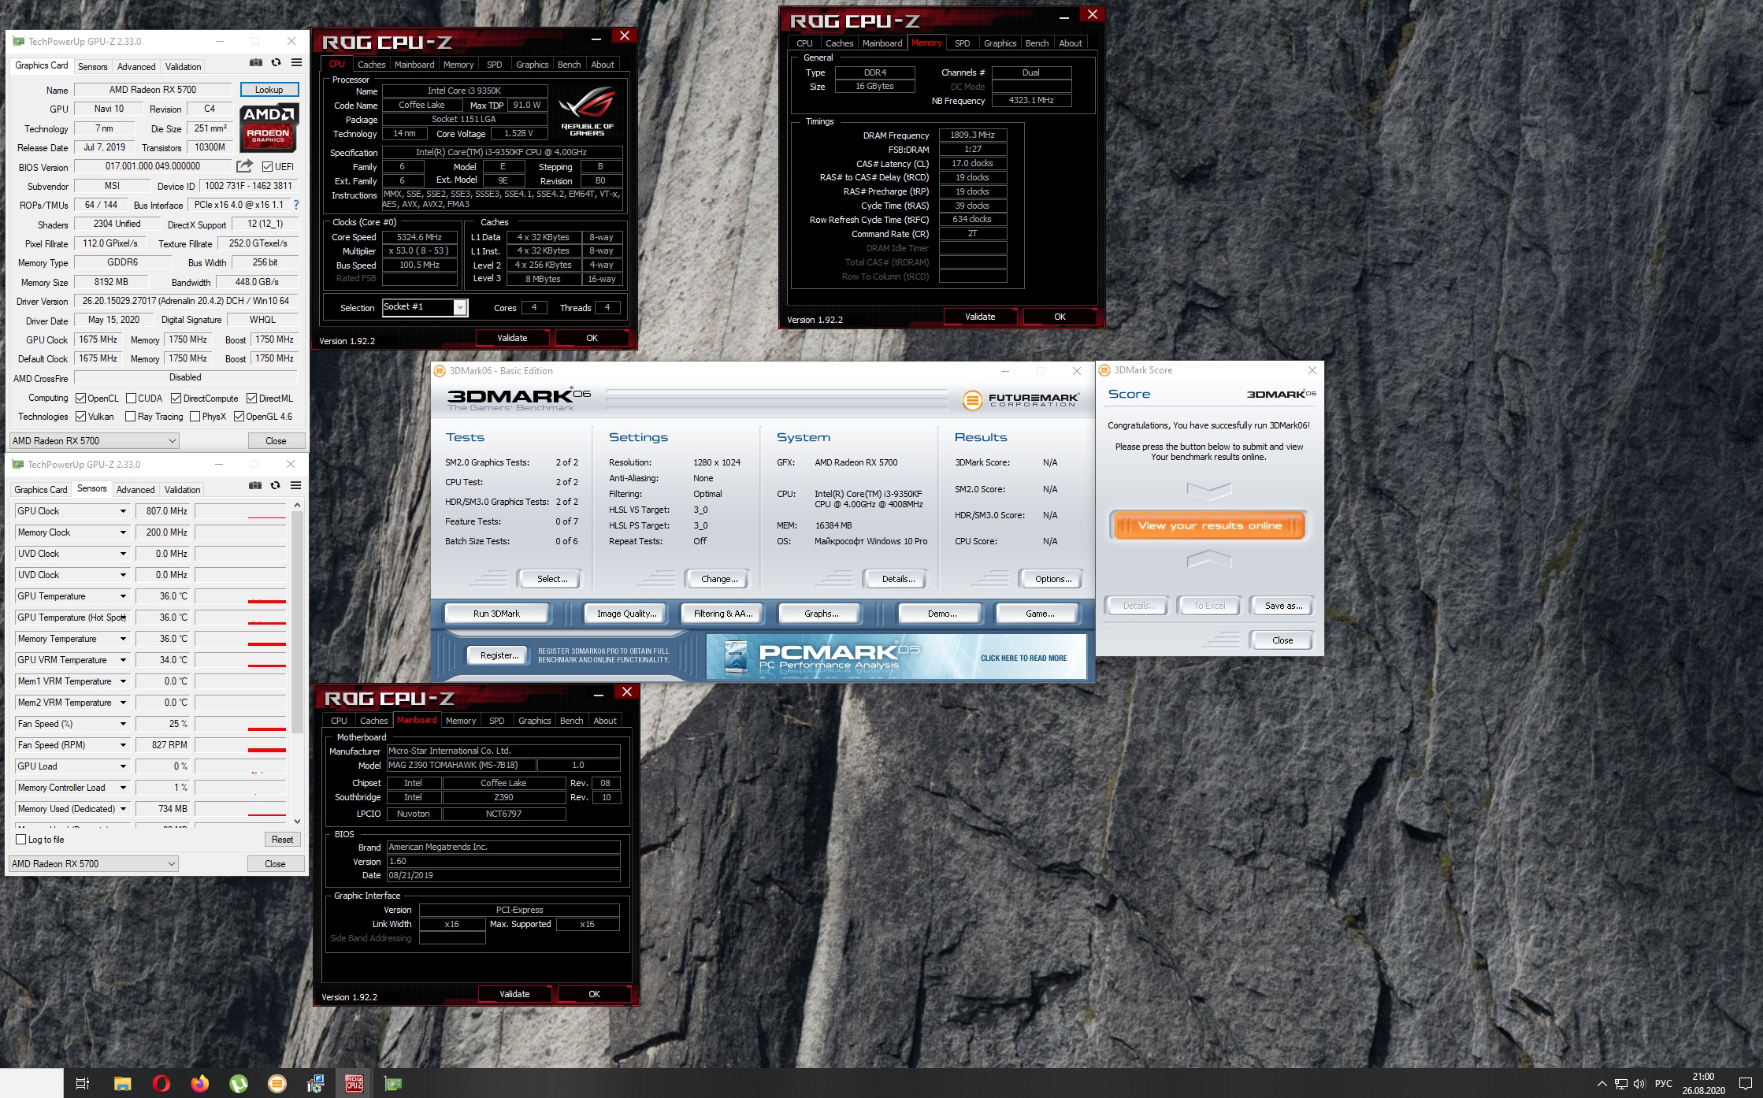
Task: Open Bench tab in Mainboard CPU-Z window
Action: (x=571, y=721)
